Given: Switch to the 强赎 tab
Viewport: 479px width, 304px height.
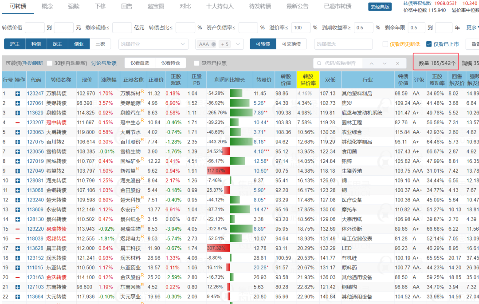Looking at the screenshot, I should coord(74,6).
